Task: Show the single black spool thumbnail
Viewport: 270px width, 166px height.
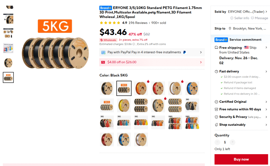Action: pyautogui.click(x=8, y=63)
